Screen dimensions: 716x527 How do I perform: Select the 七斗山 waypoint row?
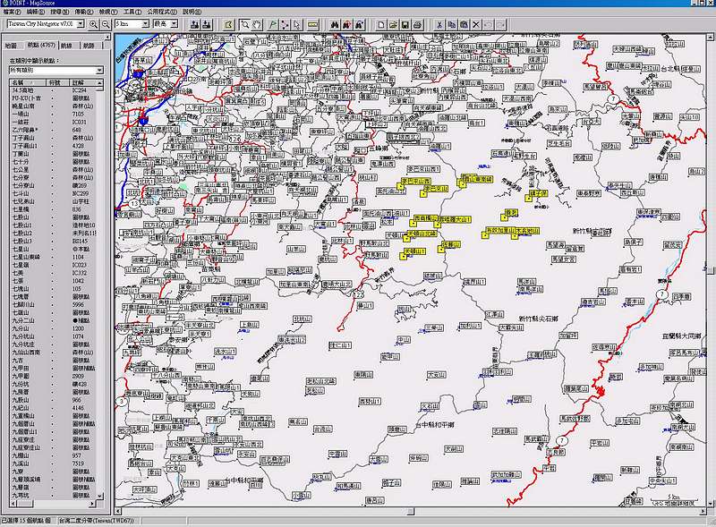[x=54, y=193]
